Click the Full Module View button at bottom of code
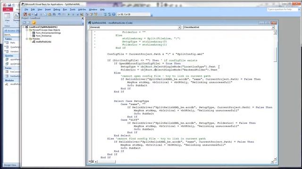 pyautogui.click(x=92, y=162)
